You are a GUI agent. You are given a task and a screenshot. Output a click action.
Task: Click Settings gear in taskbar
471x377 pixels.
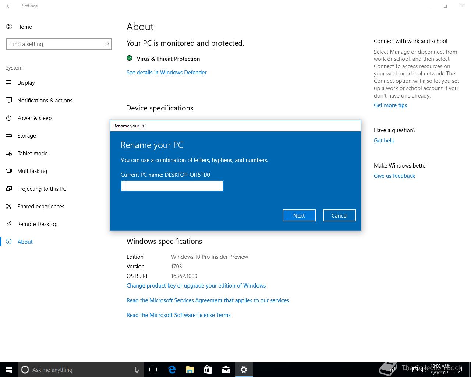244,370
